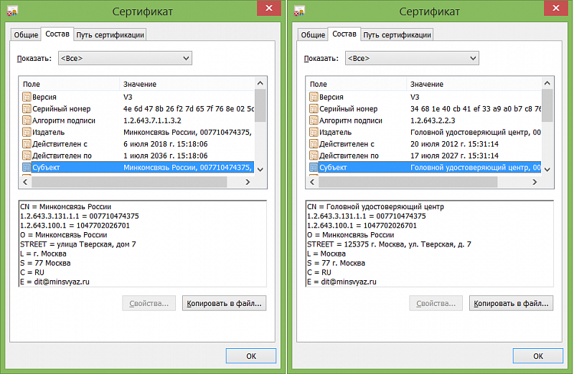The image size is (574, 374).
Task: Click Поле column header in left window
Action: (70, 84)
